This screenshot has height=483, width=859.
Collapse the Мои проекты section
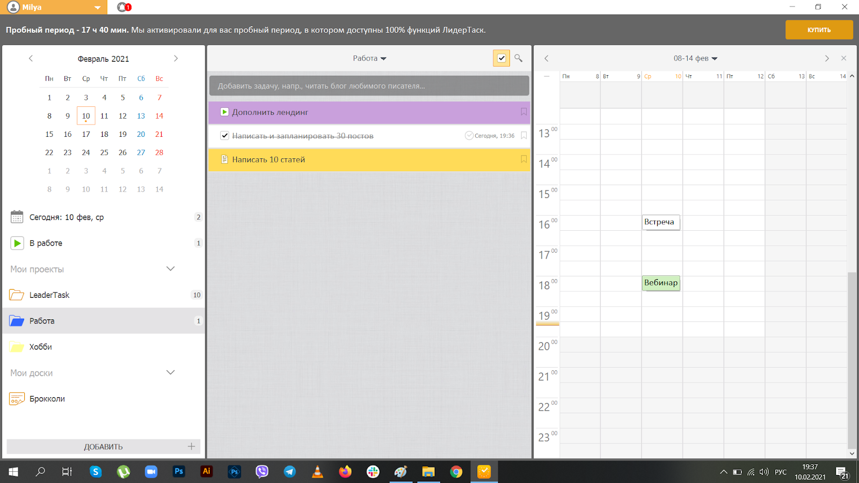(x=170, y=269)
